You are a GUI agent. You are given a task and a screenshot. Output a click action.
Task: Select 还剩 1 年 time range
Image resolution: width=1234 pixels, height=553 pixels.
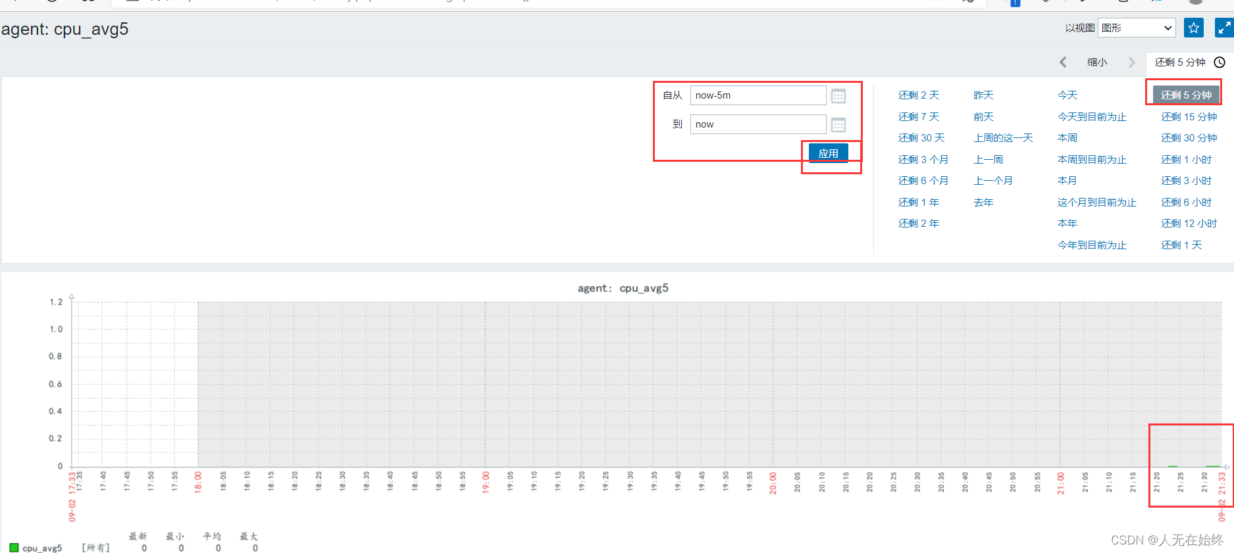(919, 202)
